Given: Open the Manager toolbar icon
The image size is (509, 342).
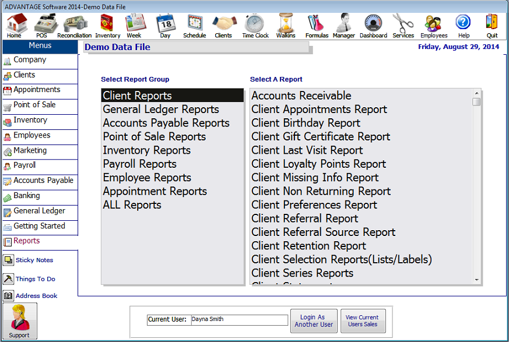Looking at the screenshot, I should pos(344,26).
